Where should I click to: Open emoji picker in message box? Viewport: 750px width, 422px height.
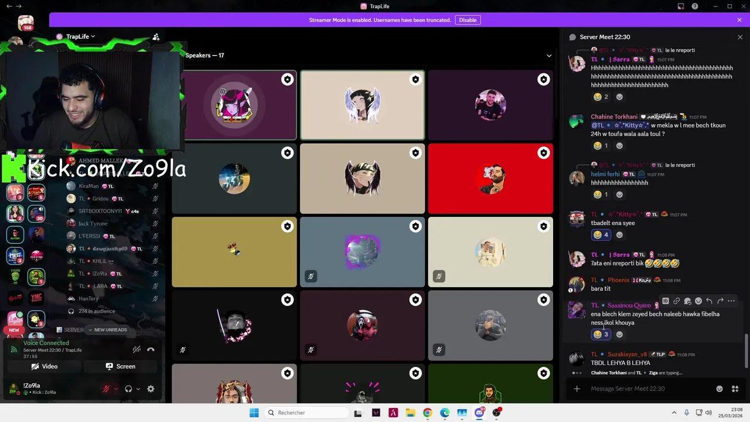pos(720,389)
